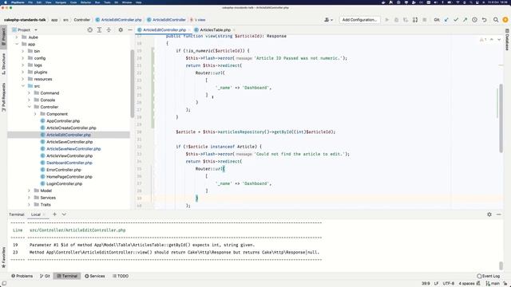Open AppController.php in project tree
This screenshot has height=287, width=511.
63,120
